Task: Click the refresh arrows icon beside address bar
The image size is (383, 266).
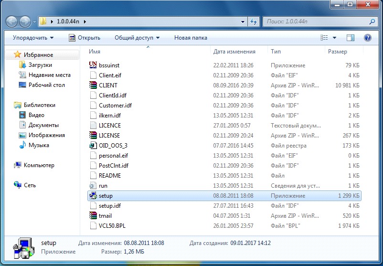Action: tap(254, 21)
